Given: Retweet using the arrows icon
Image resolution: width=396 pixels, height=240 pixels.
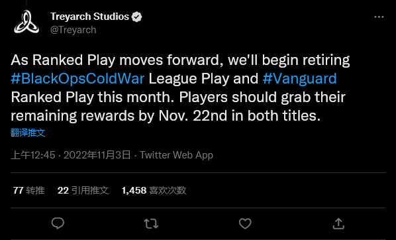Looking at the screenshot, I should (151, 224).
